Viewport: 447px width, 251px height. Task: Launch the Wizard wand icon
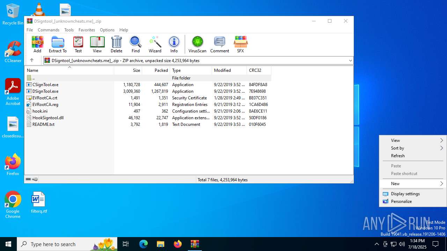click(155, 44)
